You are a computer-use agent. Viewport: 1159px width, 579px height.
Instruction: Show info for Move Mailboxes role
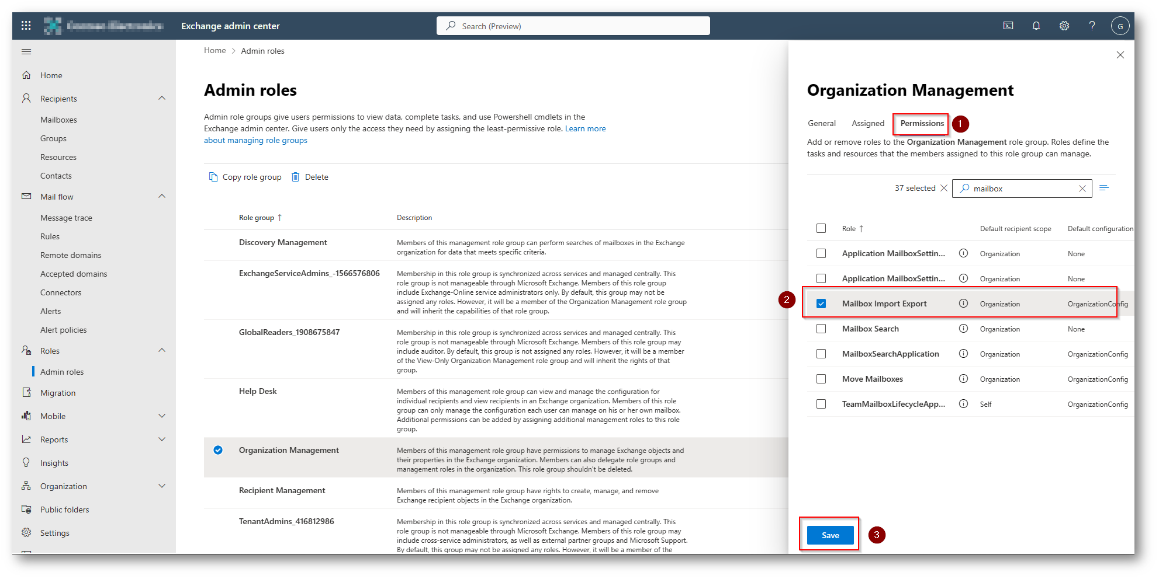(964, 379)
